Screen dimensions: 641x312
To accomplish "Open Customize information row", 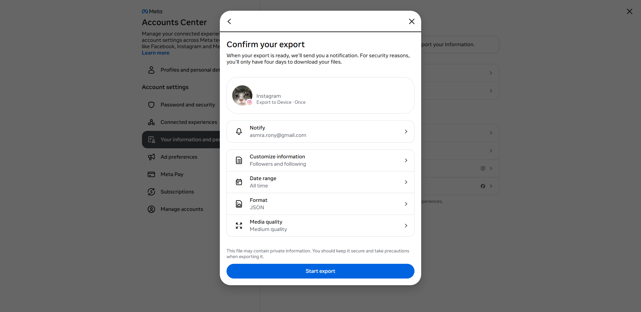I will (320, 160).
